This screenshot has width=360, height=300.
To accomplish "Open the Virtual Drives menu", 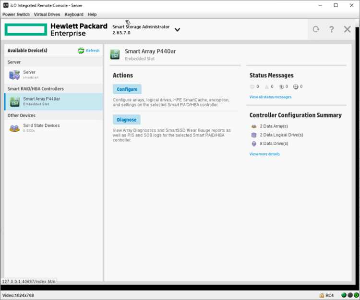I will coord(47,14).
